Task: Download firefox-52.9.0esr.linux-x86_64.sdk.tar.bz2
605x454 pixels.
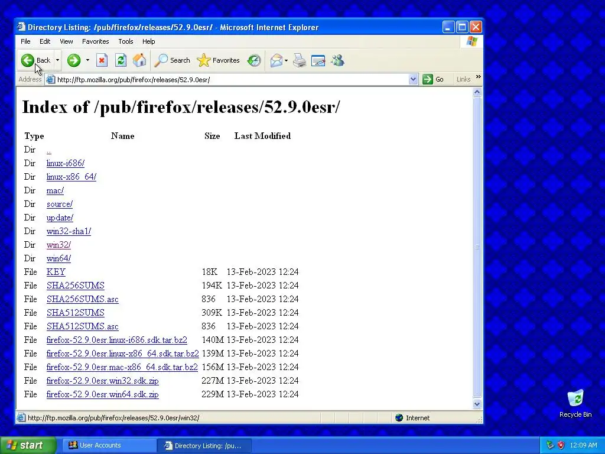Action: [123, 354]
